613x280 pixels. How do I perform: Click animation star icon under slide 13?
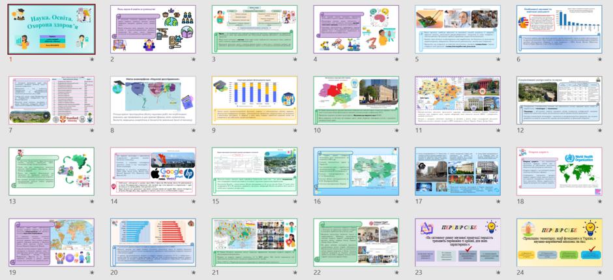point(92,202)
